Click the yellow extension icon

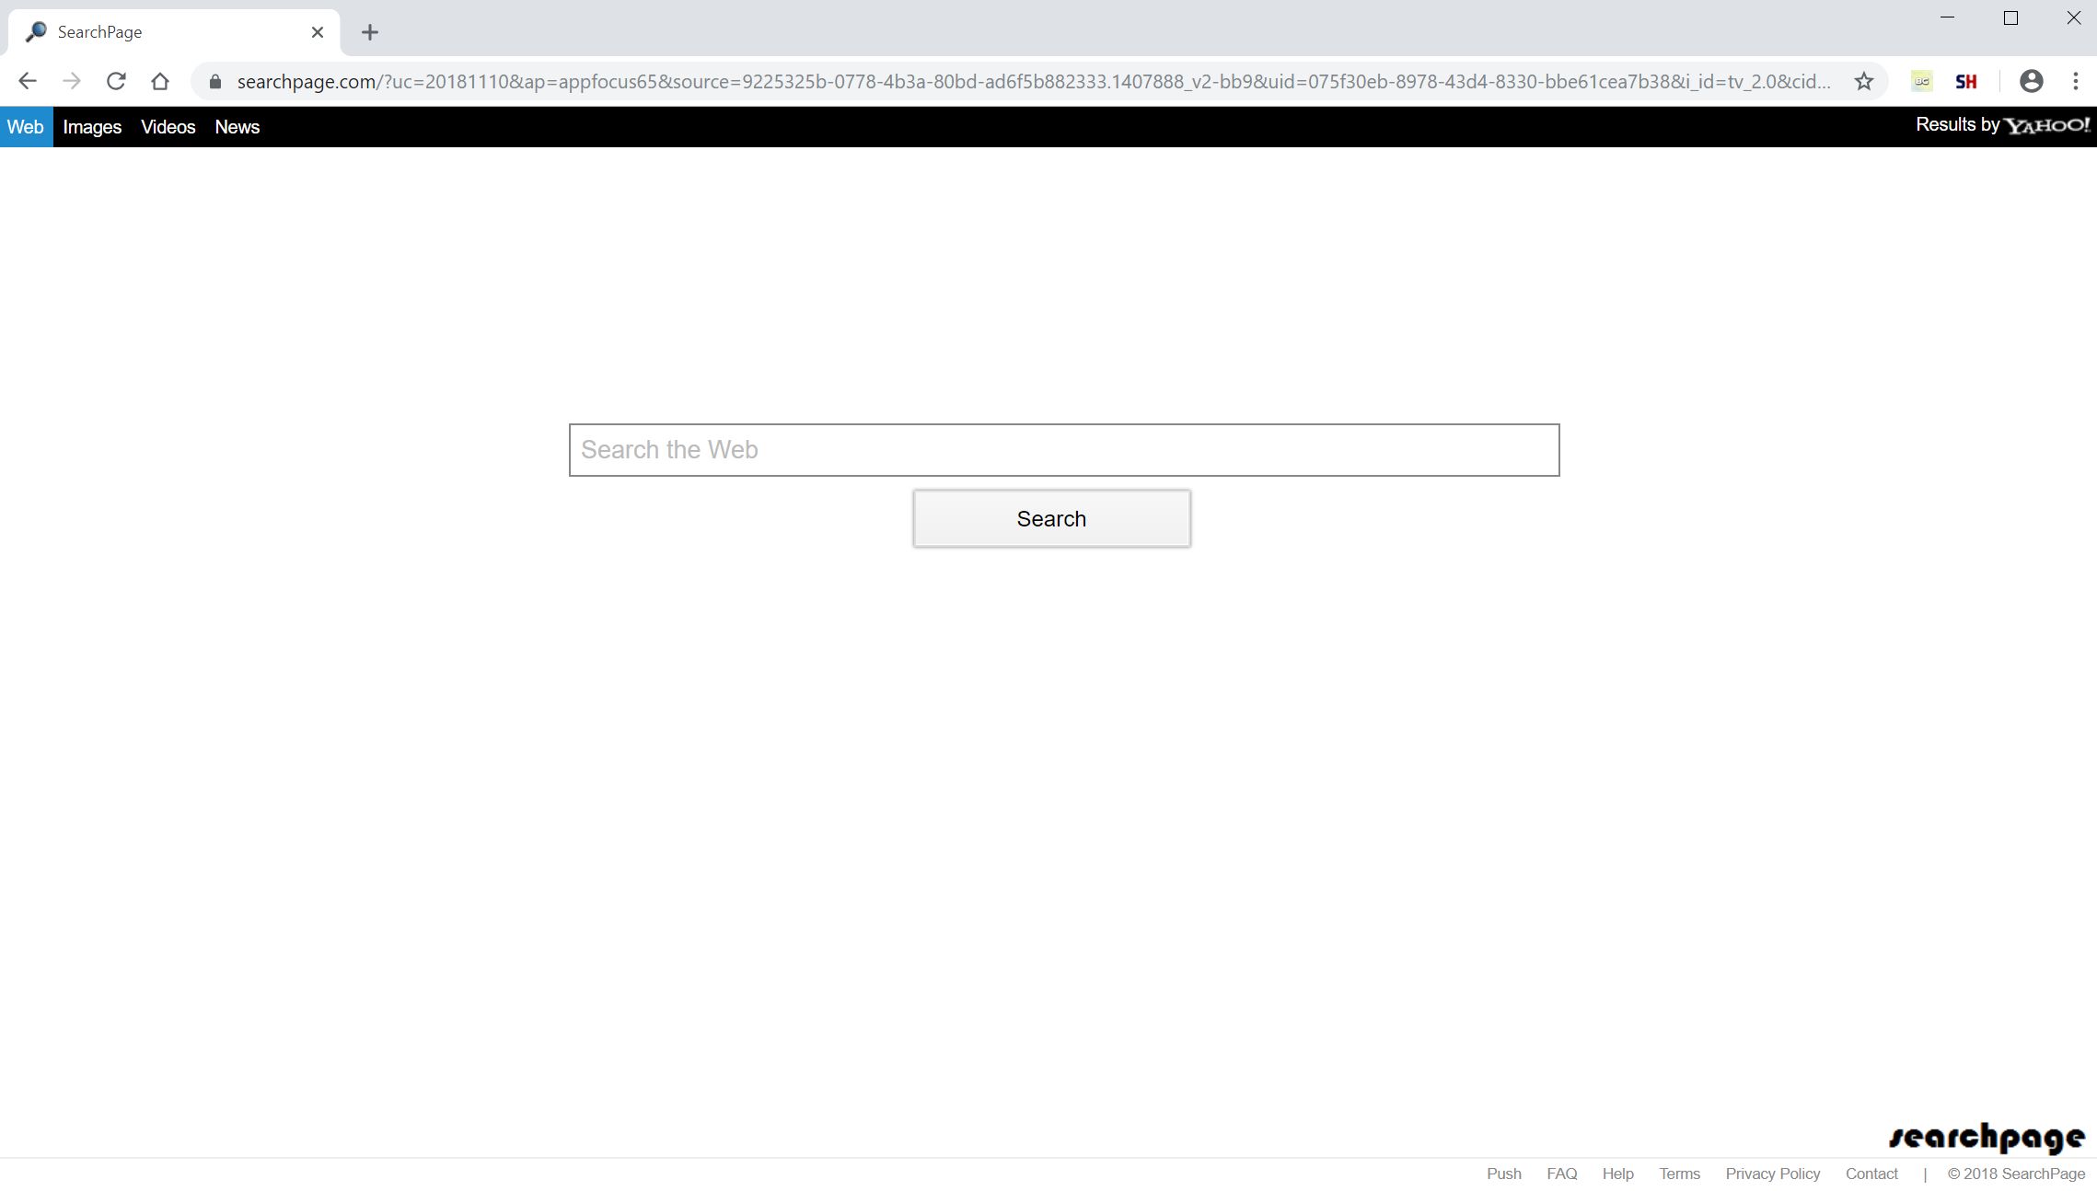pos(1921,81)
